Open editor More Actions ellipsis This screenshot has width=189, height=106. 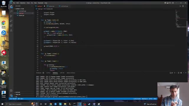tap(185, 6)
